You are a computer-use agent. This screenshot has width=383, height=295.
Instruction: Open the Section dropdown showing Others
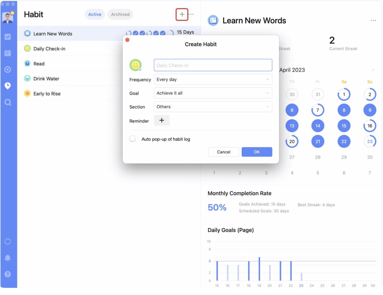click(213, 107)
